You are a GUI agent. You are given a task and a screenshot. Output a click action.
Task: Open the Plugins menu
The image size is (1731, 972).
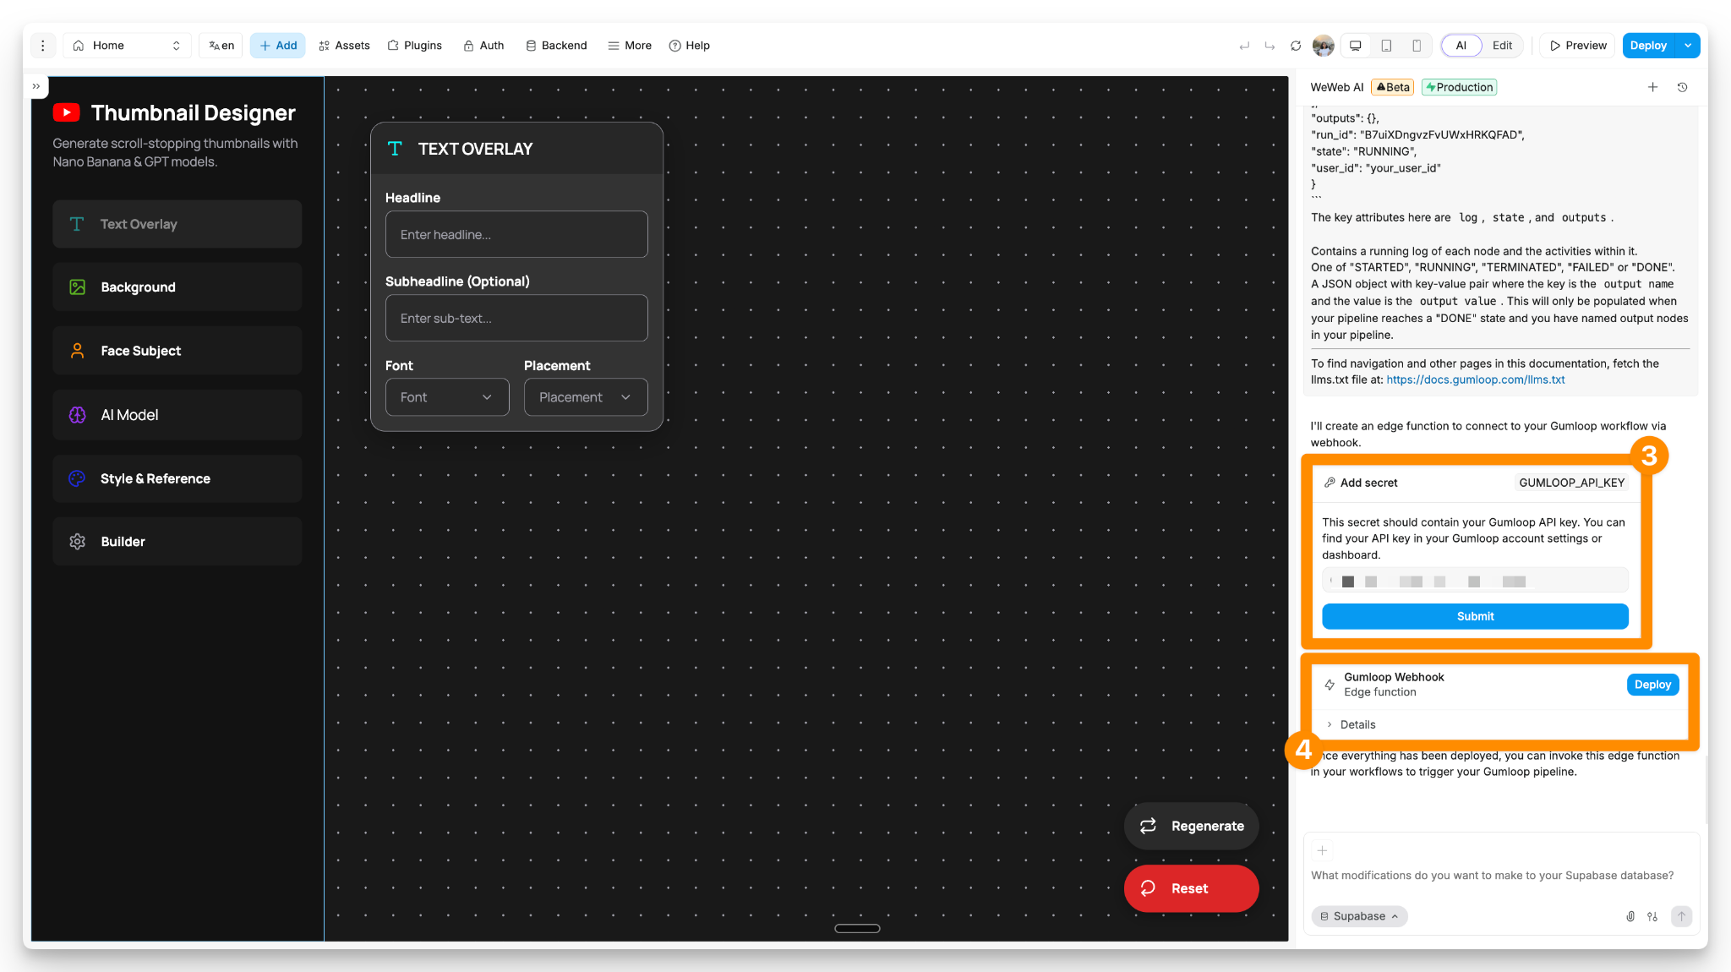[415, 46]
